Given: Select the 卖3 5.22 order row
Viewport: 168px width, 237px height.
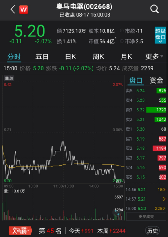Looking at the screenshot, I should coord(146,110).
